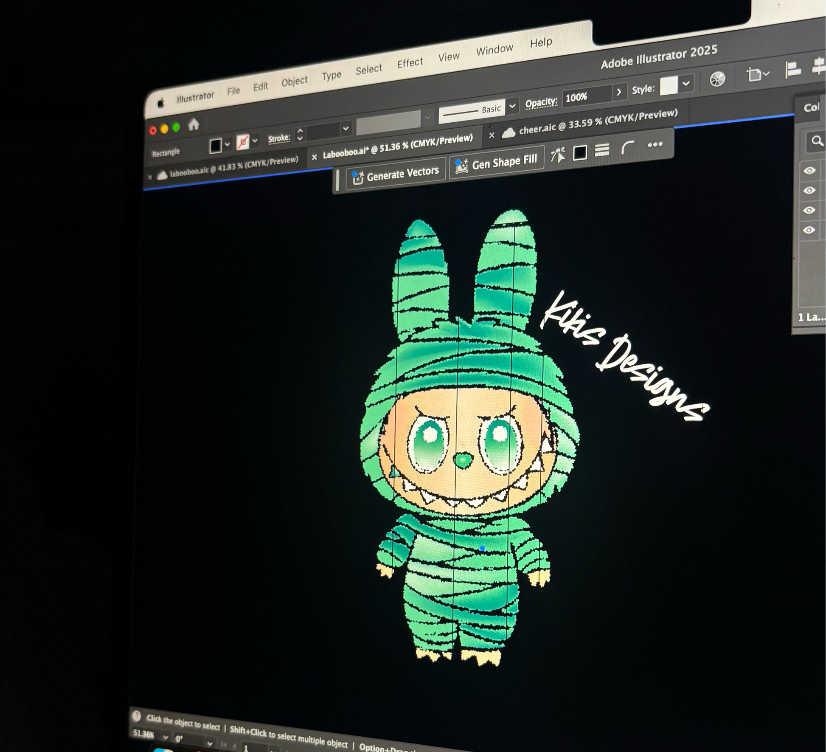The image size is (826, 752).
Task: Click the black fill color swatch
Action: [x=216, y=146]
